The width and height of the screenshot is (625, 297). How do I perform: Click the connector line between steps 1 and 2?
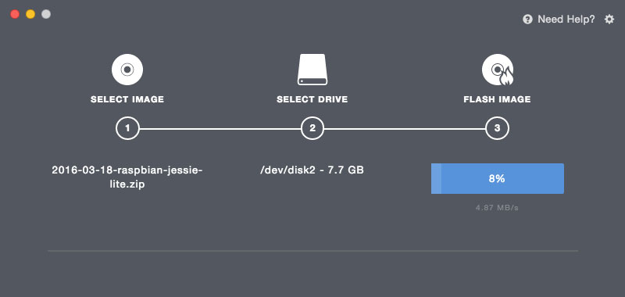point(220,129)
